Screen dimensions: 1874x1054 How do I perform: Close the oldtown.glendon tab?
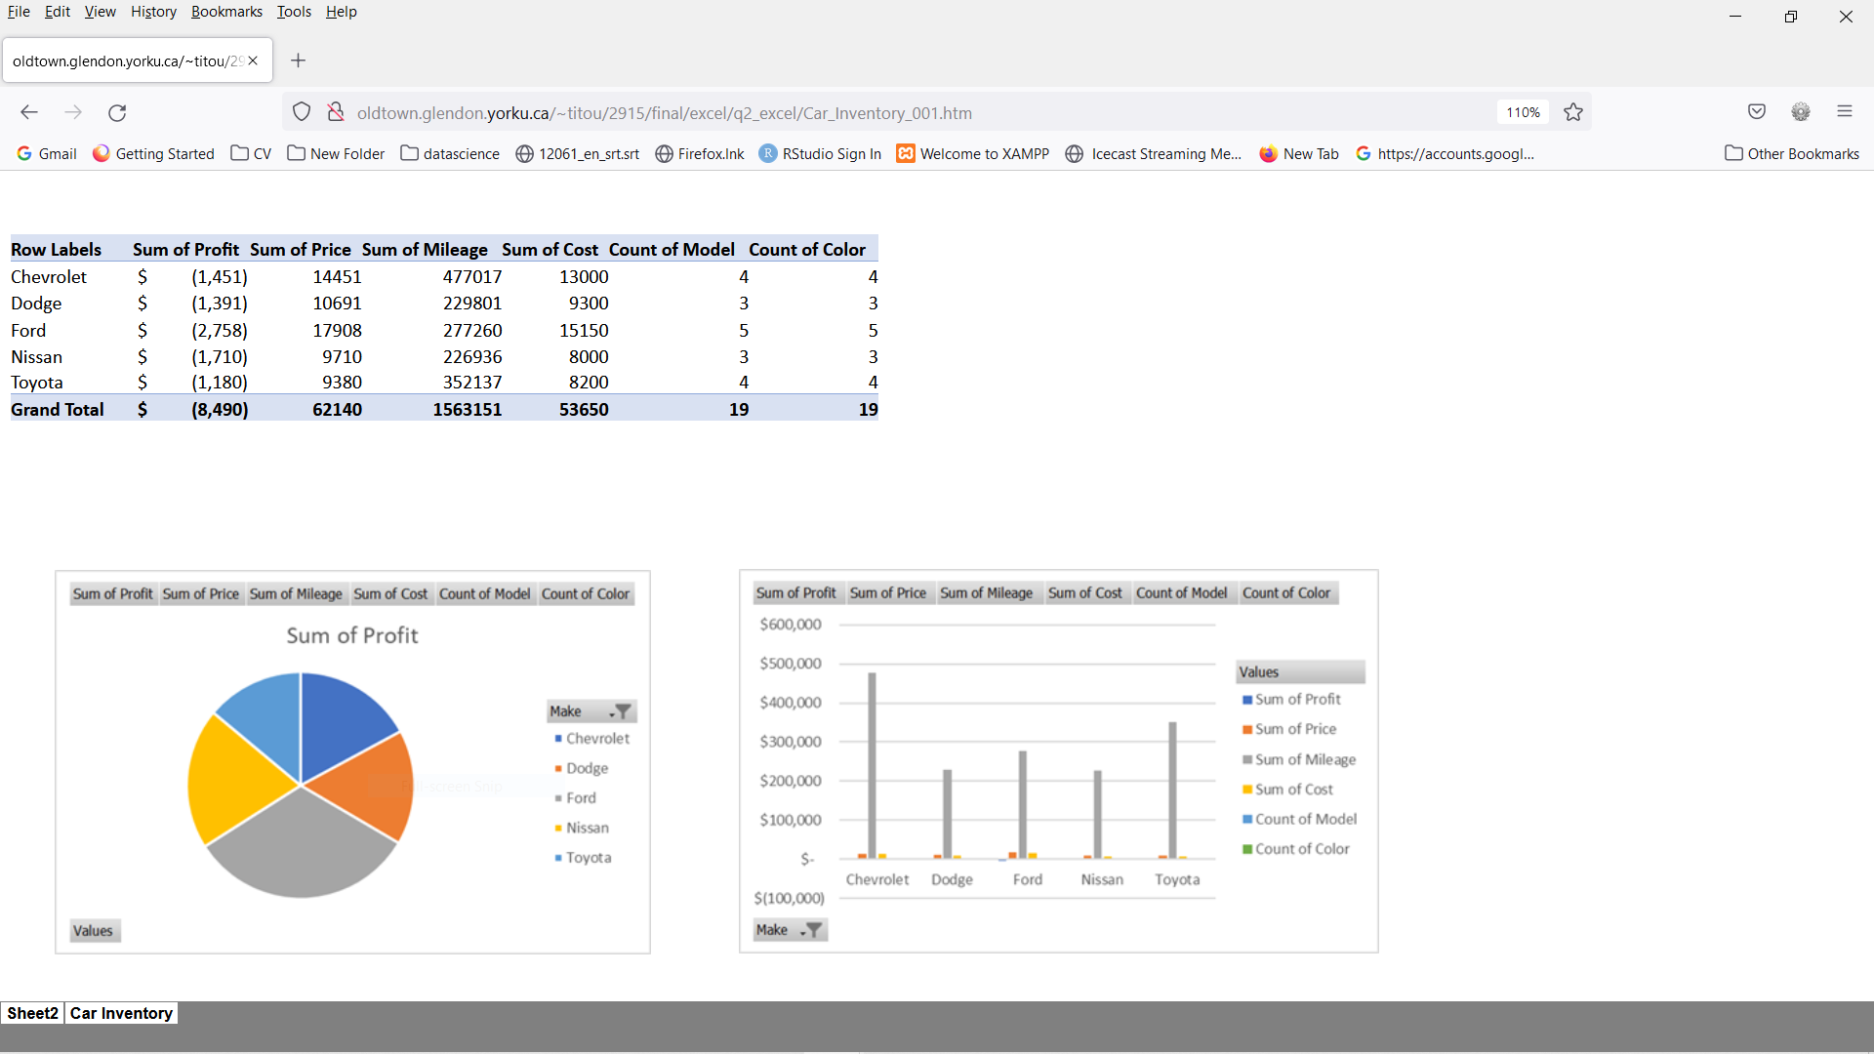click(x=253, y=61)
